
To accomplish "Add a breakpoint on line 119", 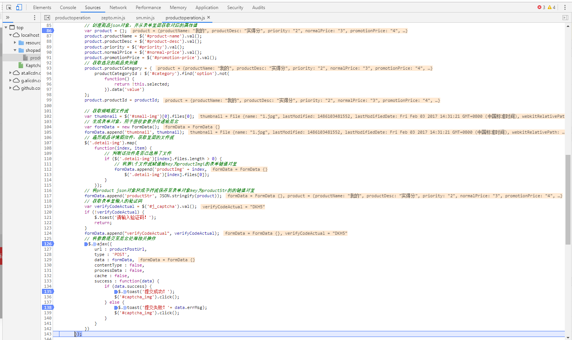I will 48,206.
